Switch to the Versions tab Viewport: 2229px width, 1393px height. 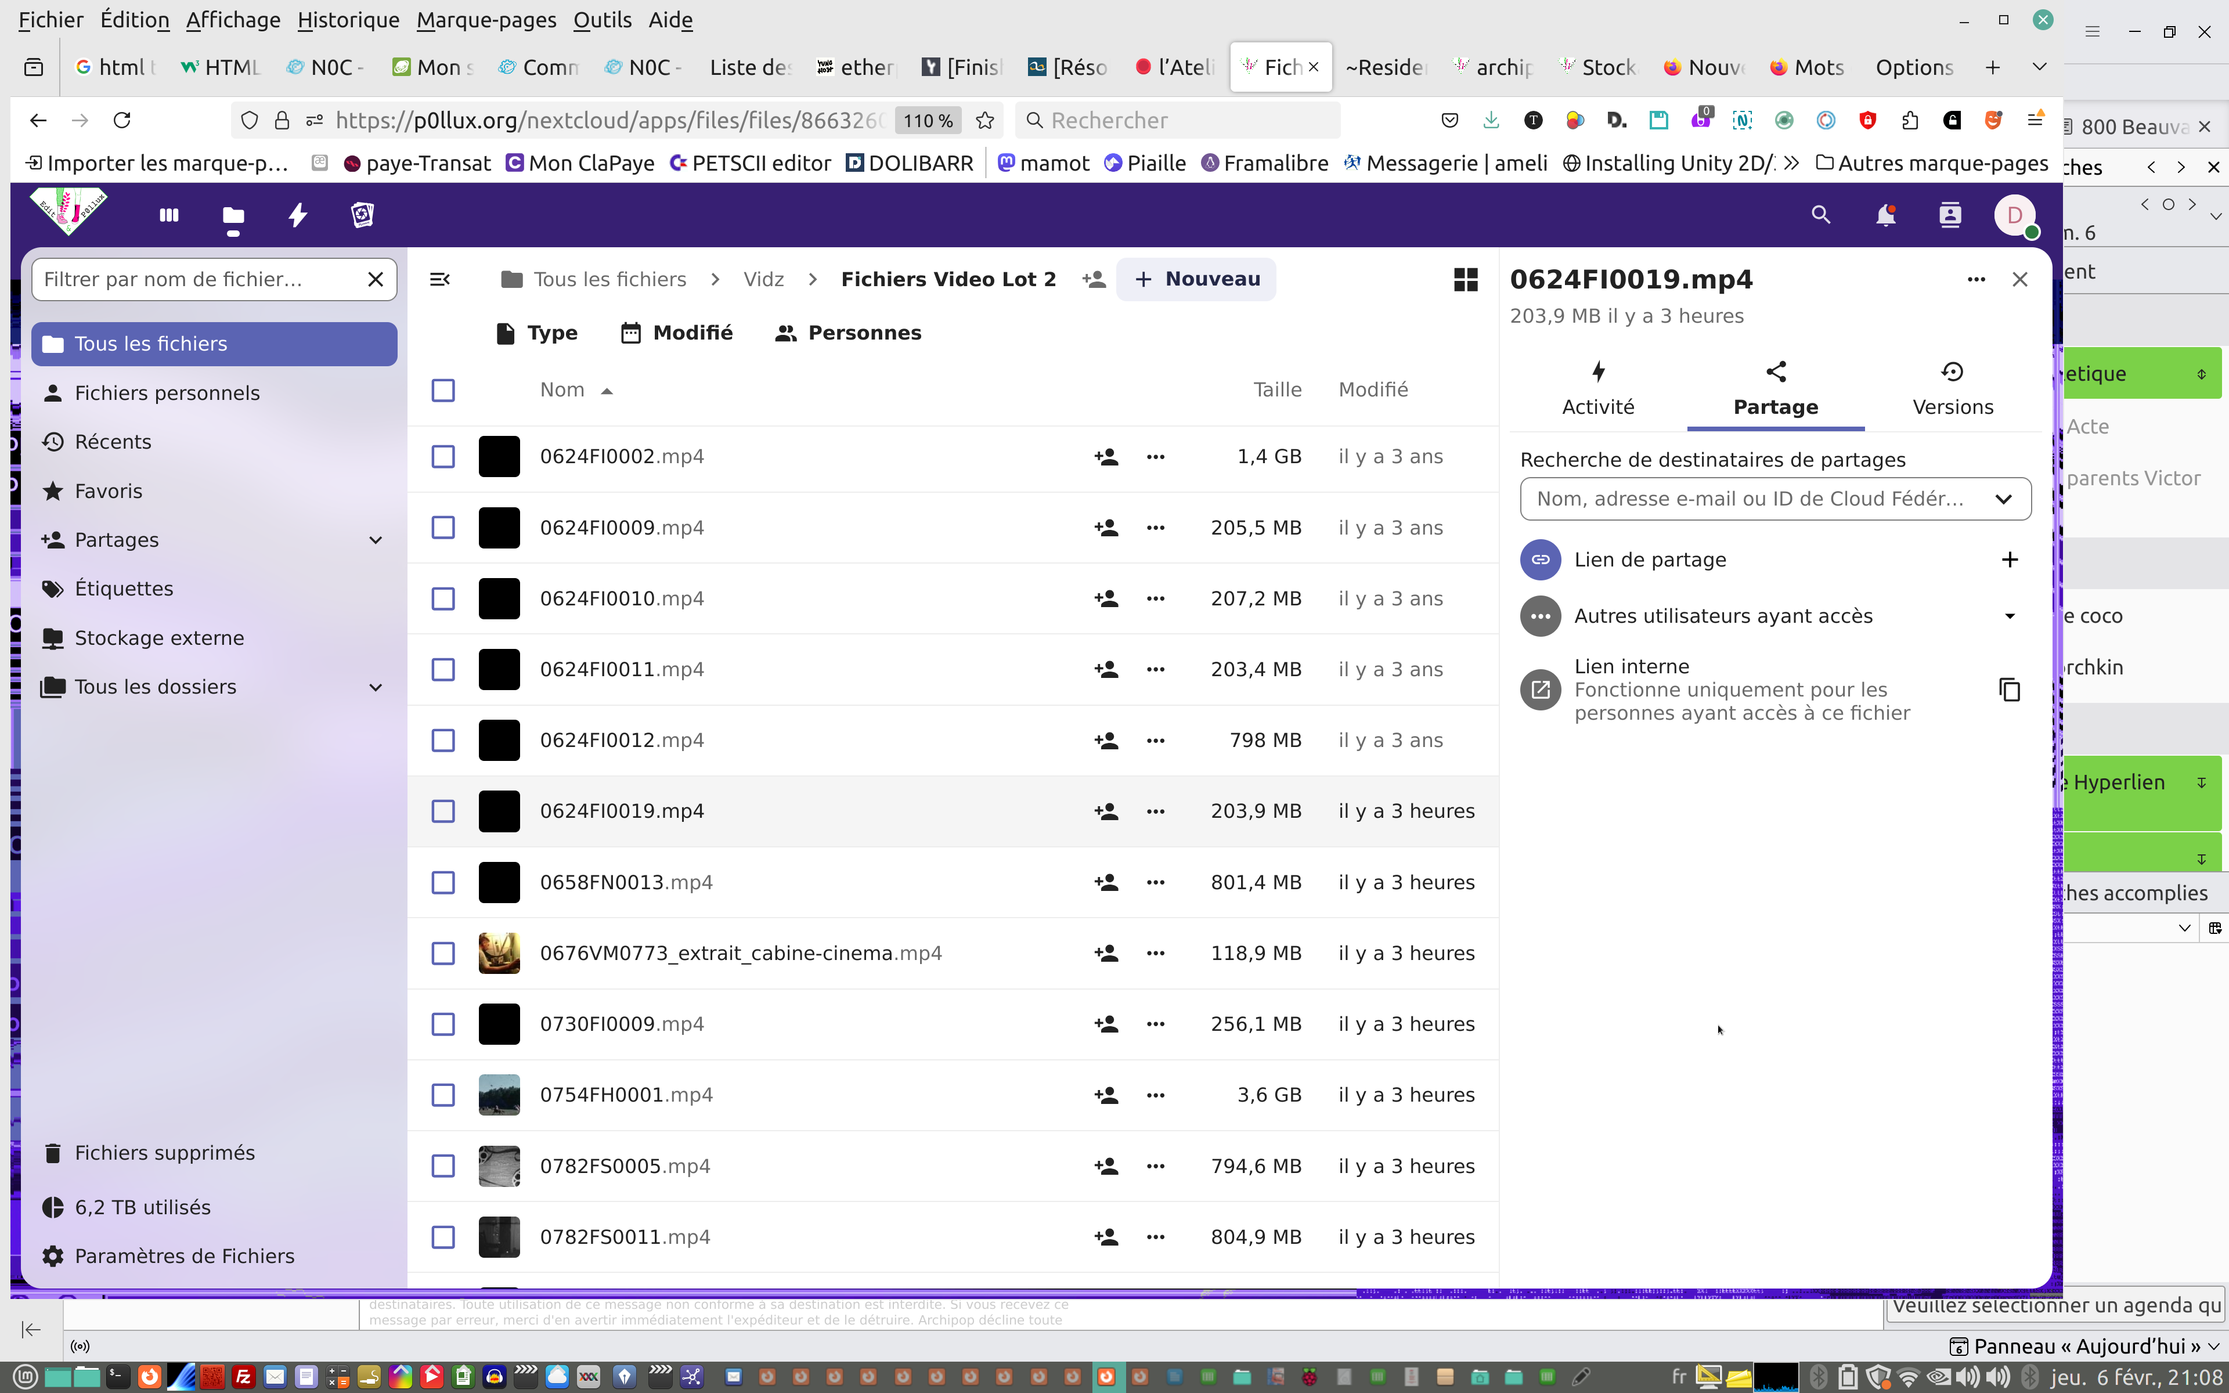[1952, 389]
